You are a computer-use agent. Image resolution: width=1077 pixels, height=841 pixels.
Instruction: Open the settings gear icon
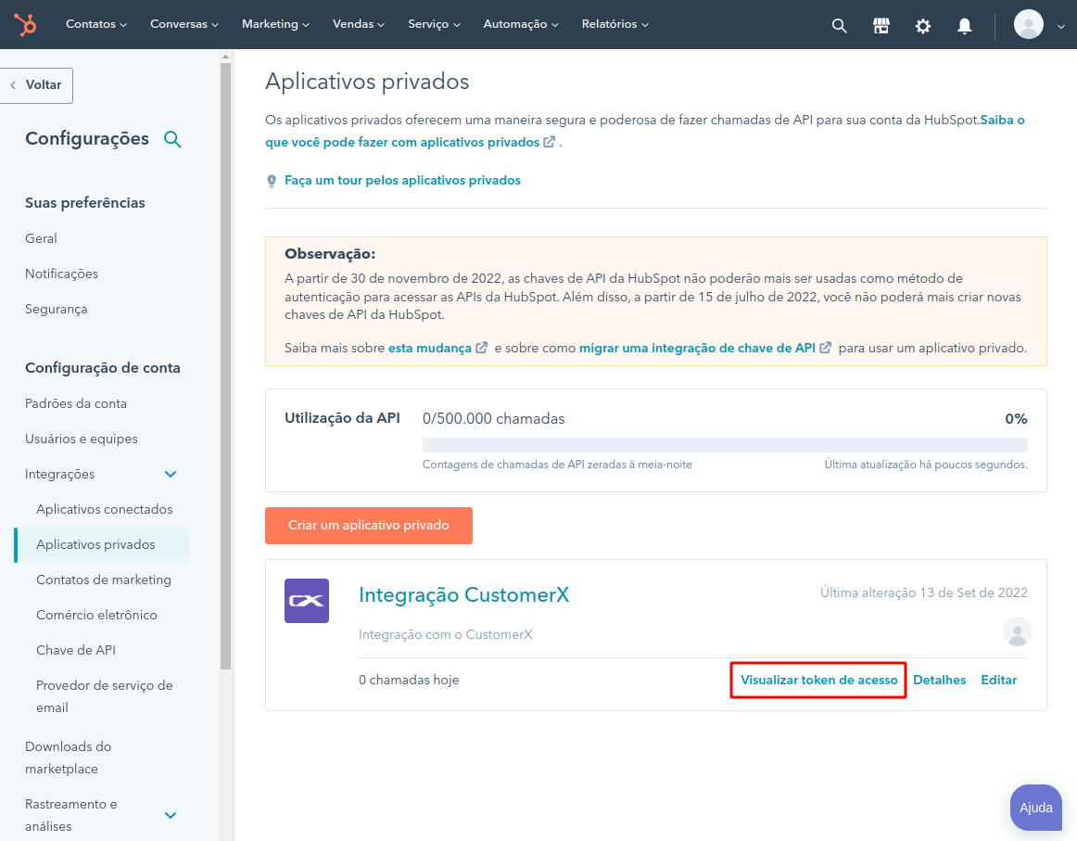(x=923, y=26)
